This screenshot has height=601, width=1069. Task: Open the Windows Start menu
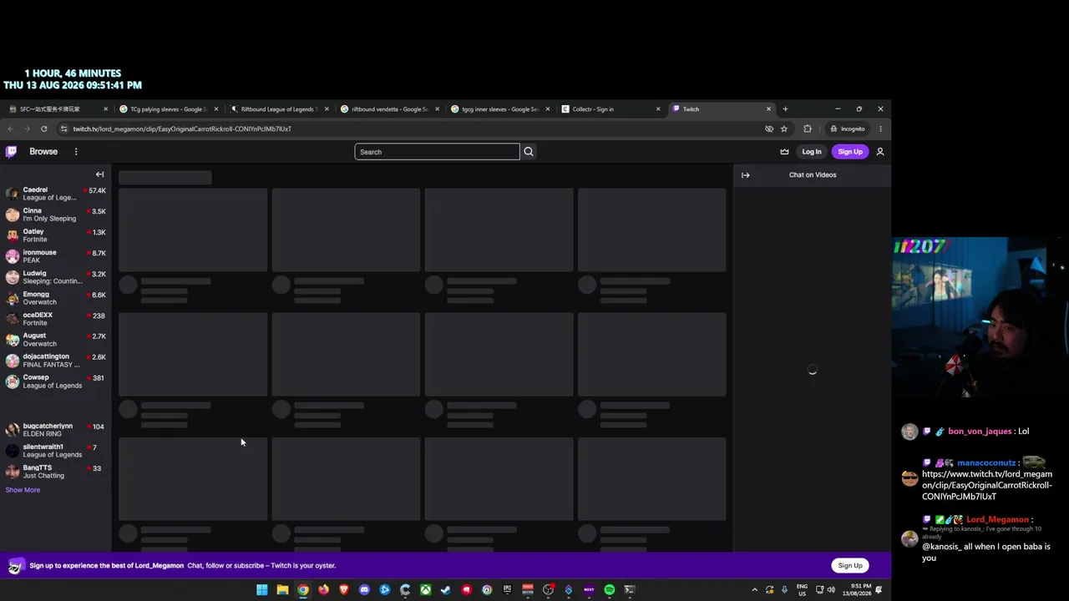pos(262,590)
